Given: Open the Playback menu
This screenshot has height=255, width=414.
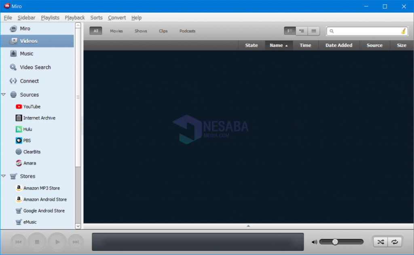Looking at the screenshot, I should (x=75, y=18).
